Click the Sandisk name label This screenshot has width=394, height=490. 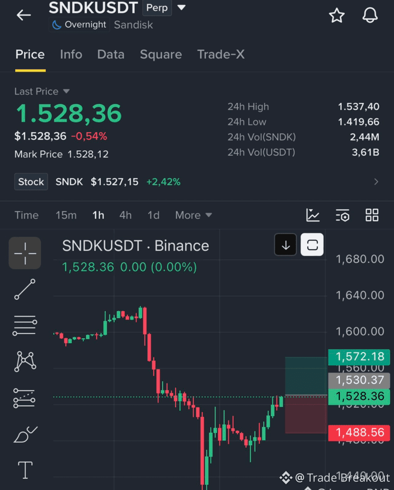coord(134,25)
